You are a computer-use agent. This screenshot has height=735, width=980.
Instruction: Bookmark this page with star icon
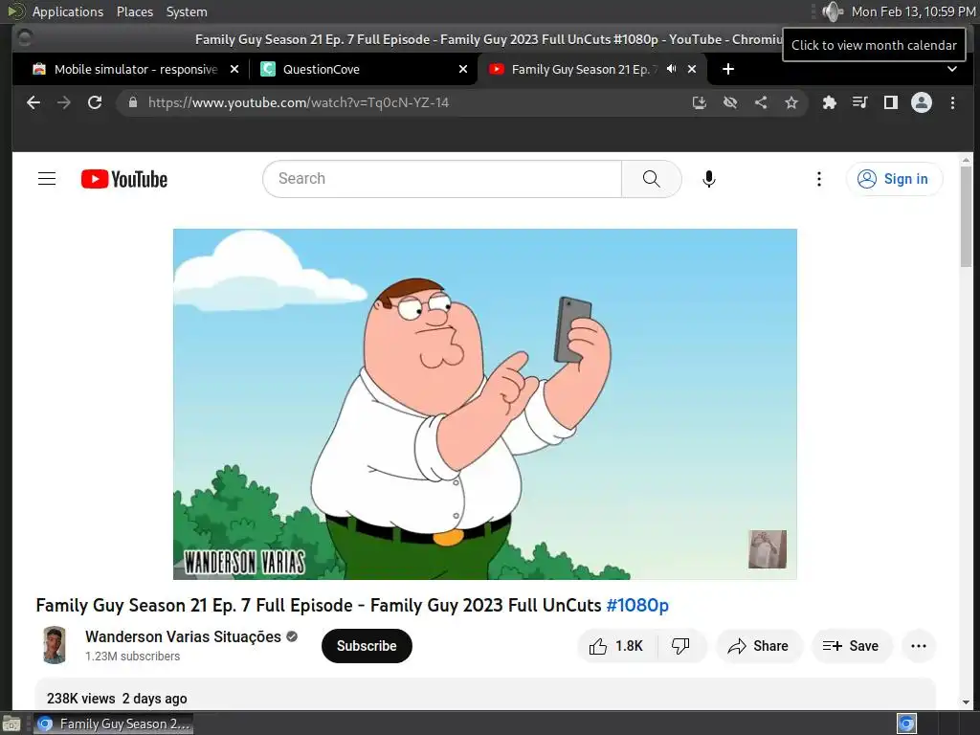(791, 102)
